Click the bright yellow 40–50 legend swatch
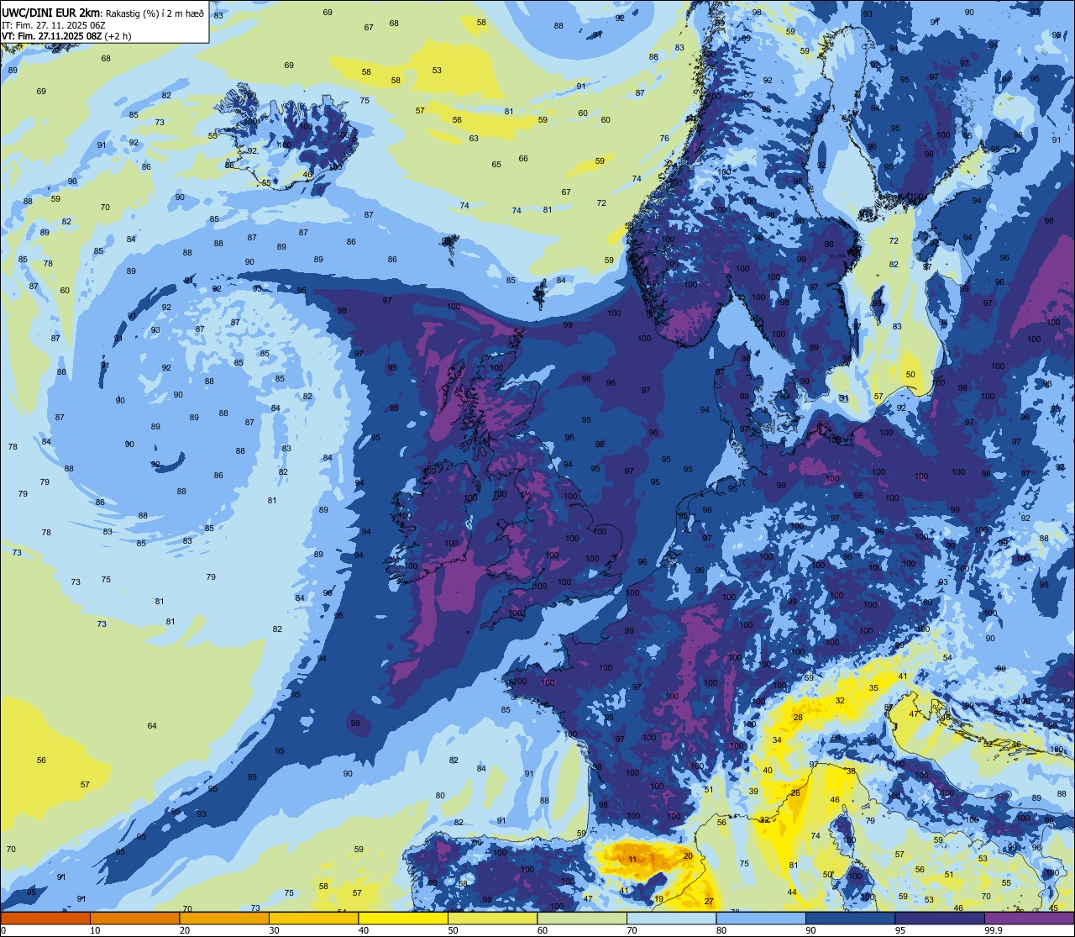 (403, 918)
